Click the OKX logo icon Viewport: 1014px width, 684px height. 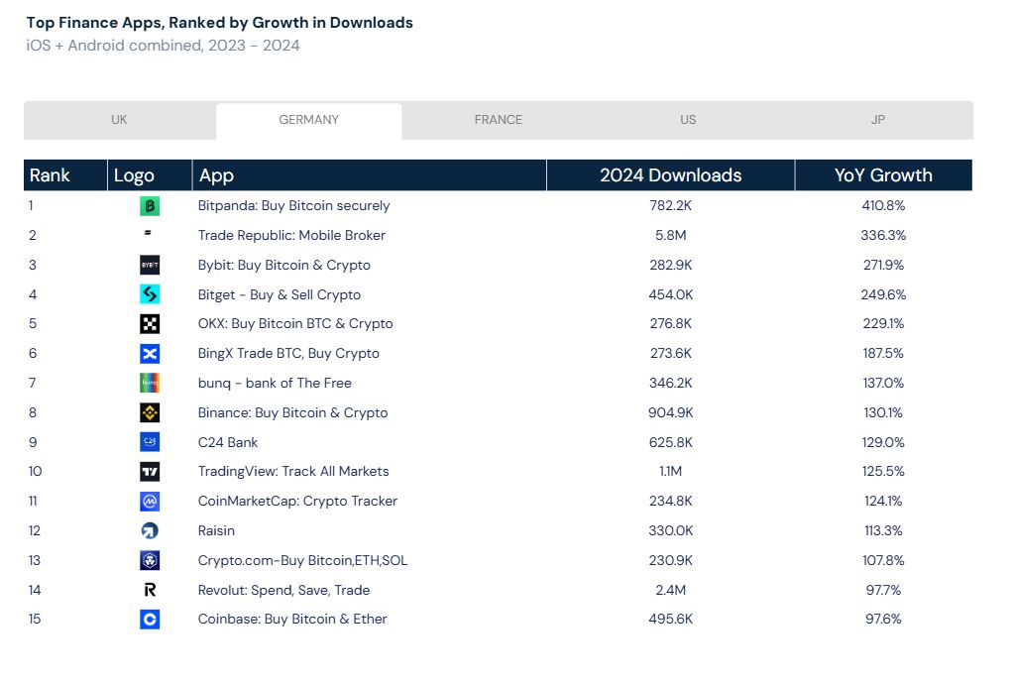[x=150, y=324]
